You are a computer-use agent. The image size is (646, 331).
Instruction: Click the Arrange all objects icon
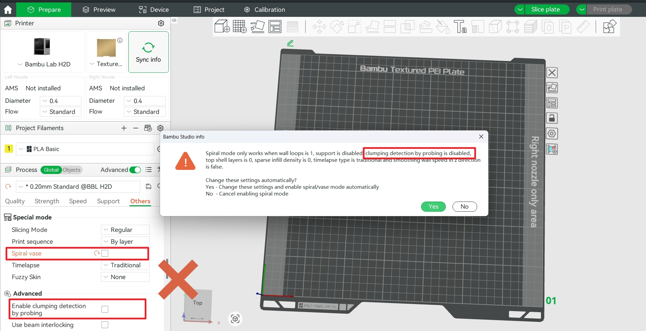[x=275, y=26]
